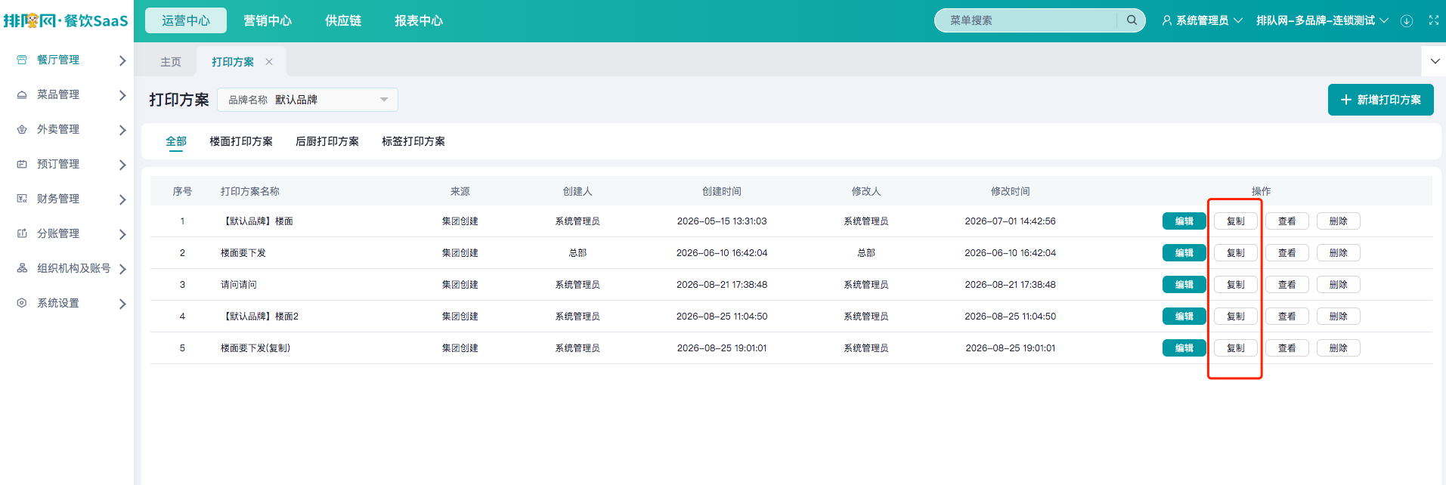Expand the 餐厅管理 menu chevron
1446x485 pixels.
point(122,60)
